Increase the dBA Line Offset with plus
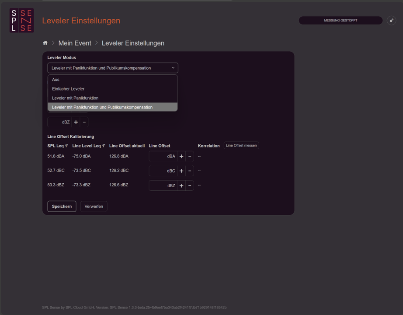This screenshot has width=403, height=315. [x=181, y=156]
